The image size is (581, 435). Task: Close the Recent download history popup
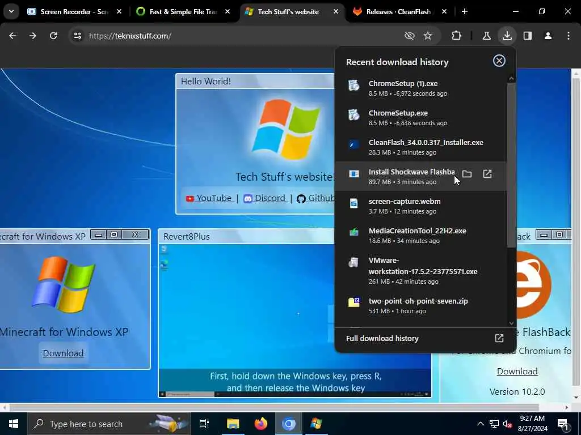pos(499,61)
